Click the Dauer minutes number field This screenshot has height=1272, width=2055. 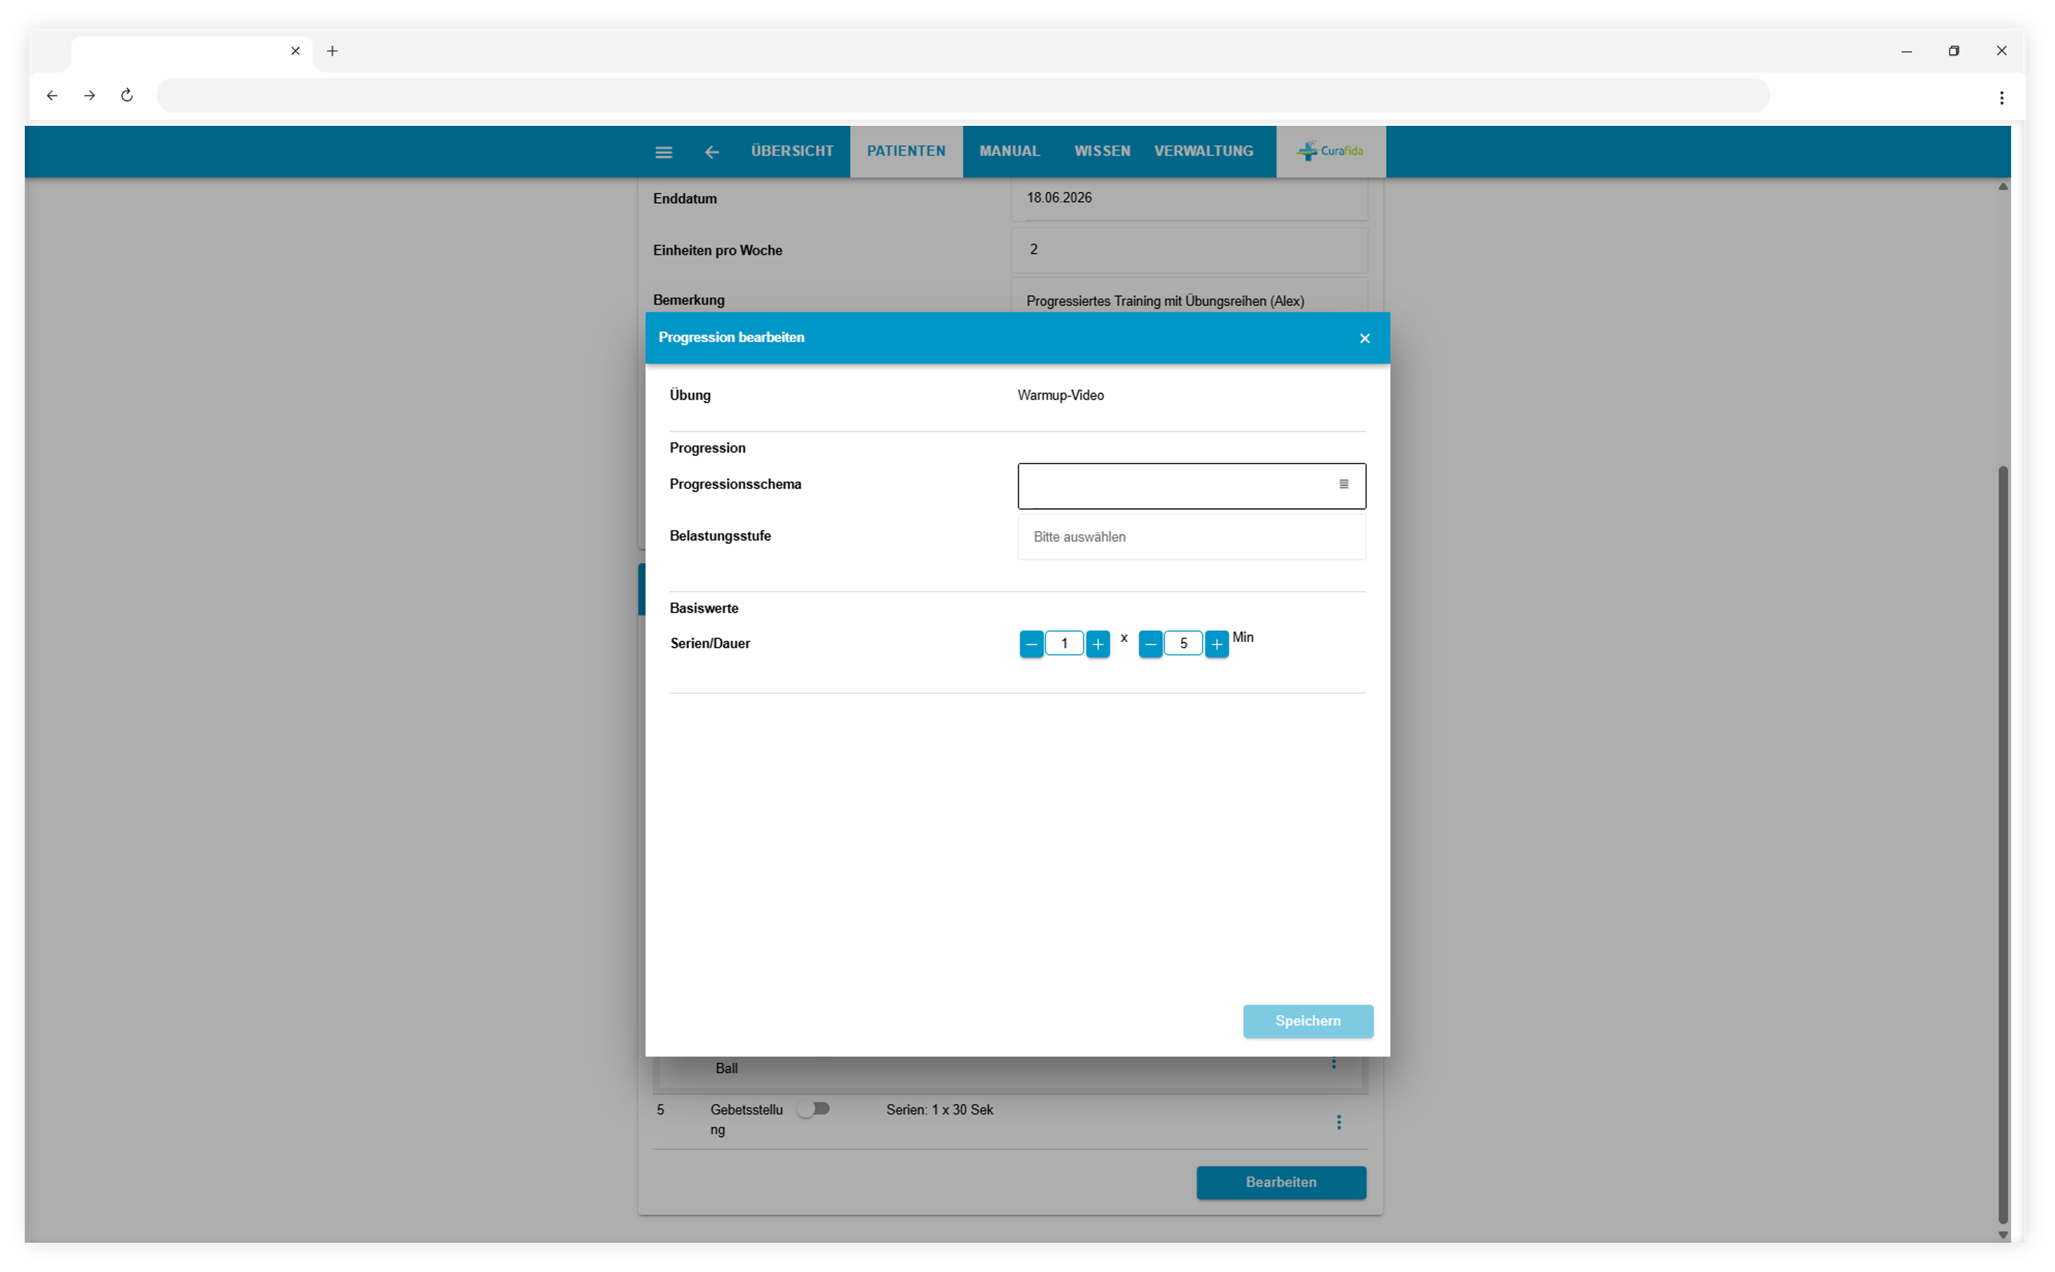point(1183,643)
